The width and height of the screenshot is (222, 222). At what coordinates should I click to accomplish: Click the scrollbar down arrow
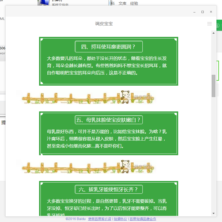click(x=213, y=213)
